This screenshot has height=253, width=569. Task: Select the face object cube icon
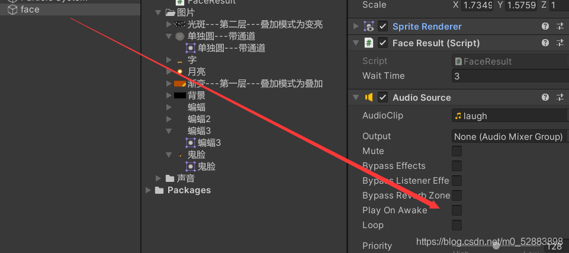pyautogui.click(x=12, y=10)
